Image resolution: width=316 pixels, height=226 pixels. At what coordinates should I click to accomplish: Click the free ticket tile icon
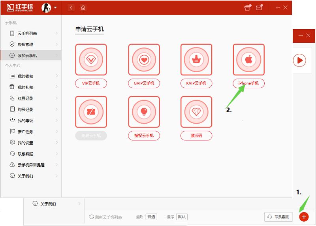tap(91, 112)
